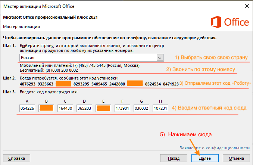Select installation code group 8471923
253x165 pixels.
coord(171,84)
